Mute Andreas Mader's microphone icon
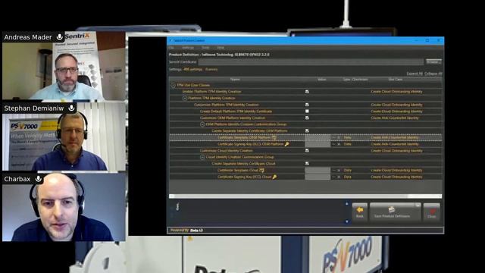The image size is (485, 273). pyautogui.click(x=59, y=37)
